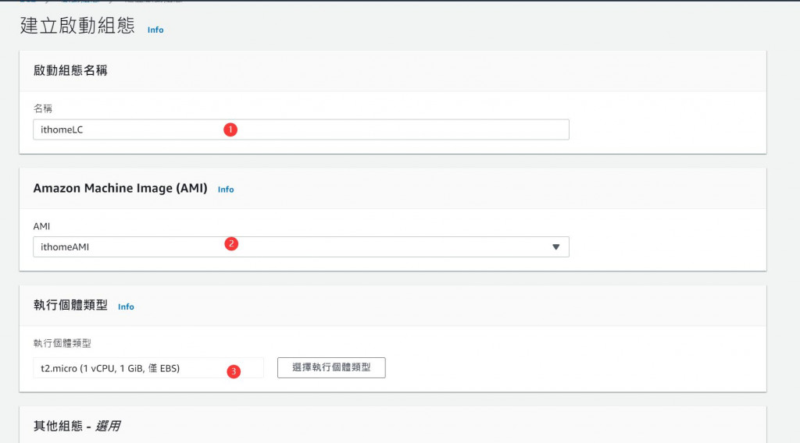The image size is (800, 443).
Task: Click the 啟動組態名稱 section heading
Action: (70, 70)
